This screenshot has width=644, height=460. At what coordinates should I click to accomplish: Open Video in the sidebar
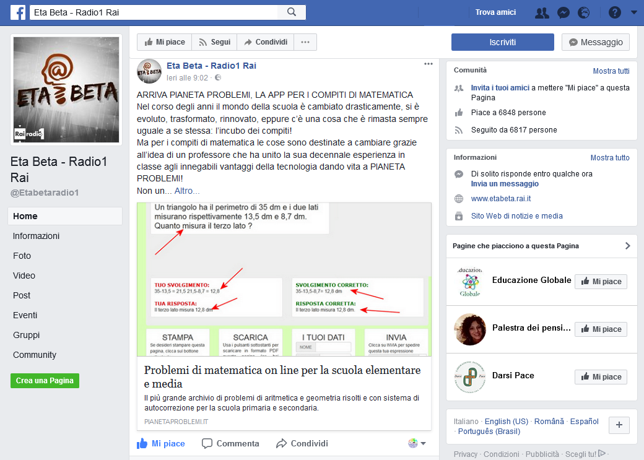[24, 276]
